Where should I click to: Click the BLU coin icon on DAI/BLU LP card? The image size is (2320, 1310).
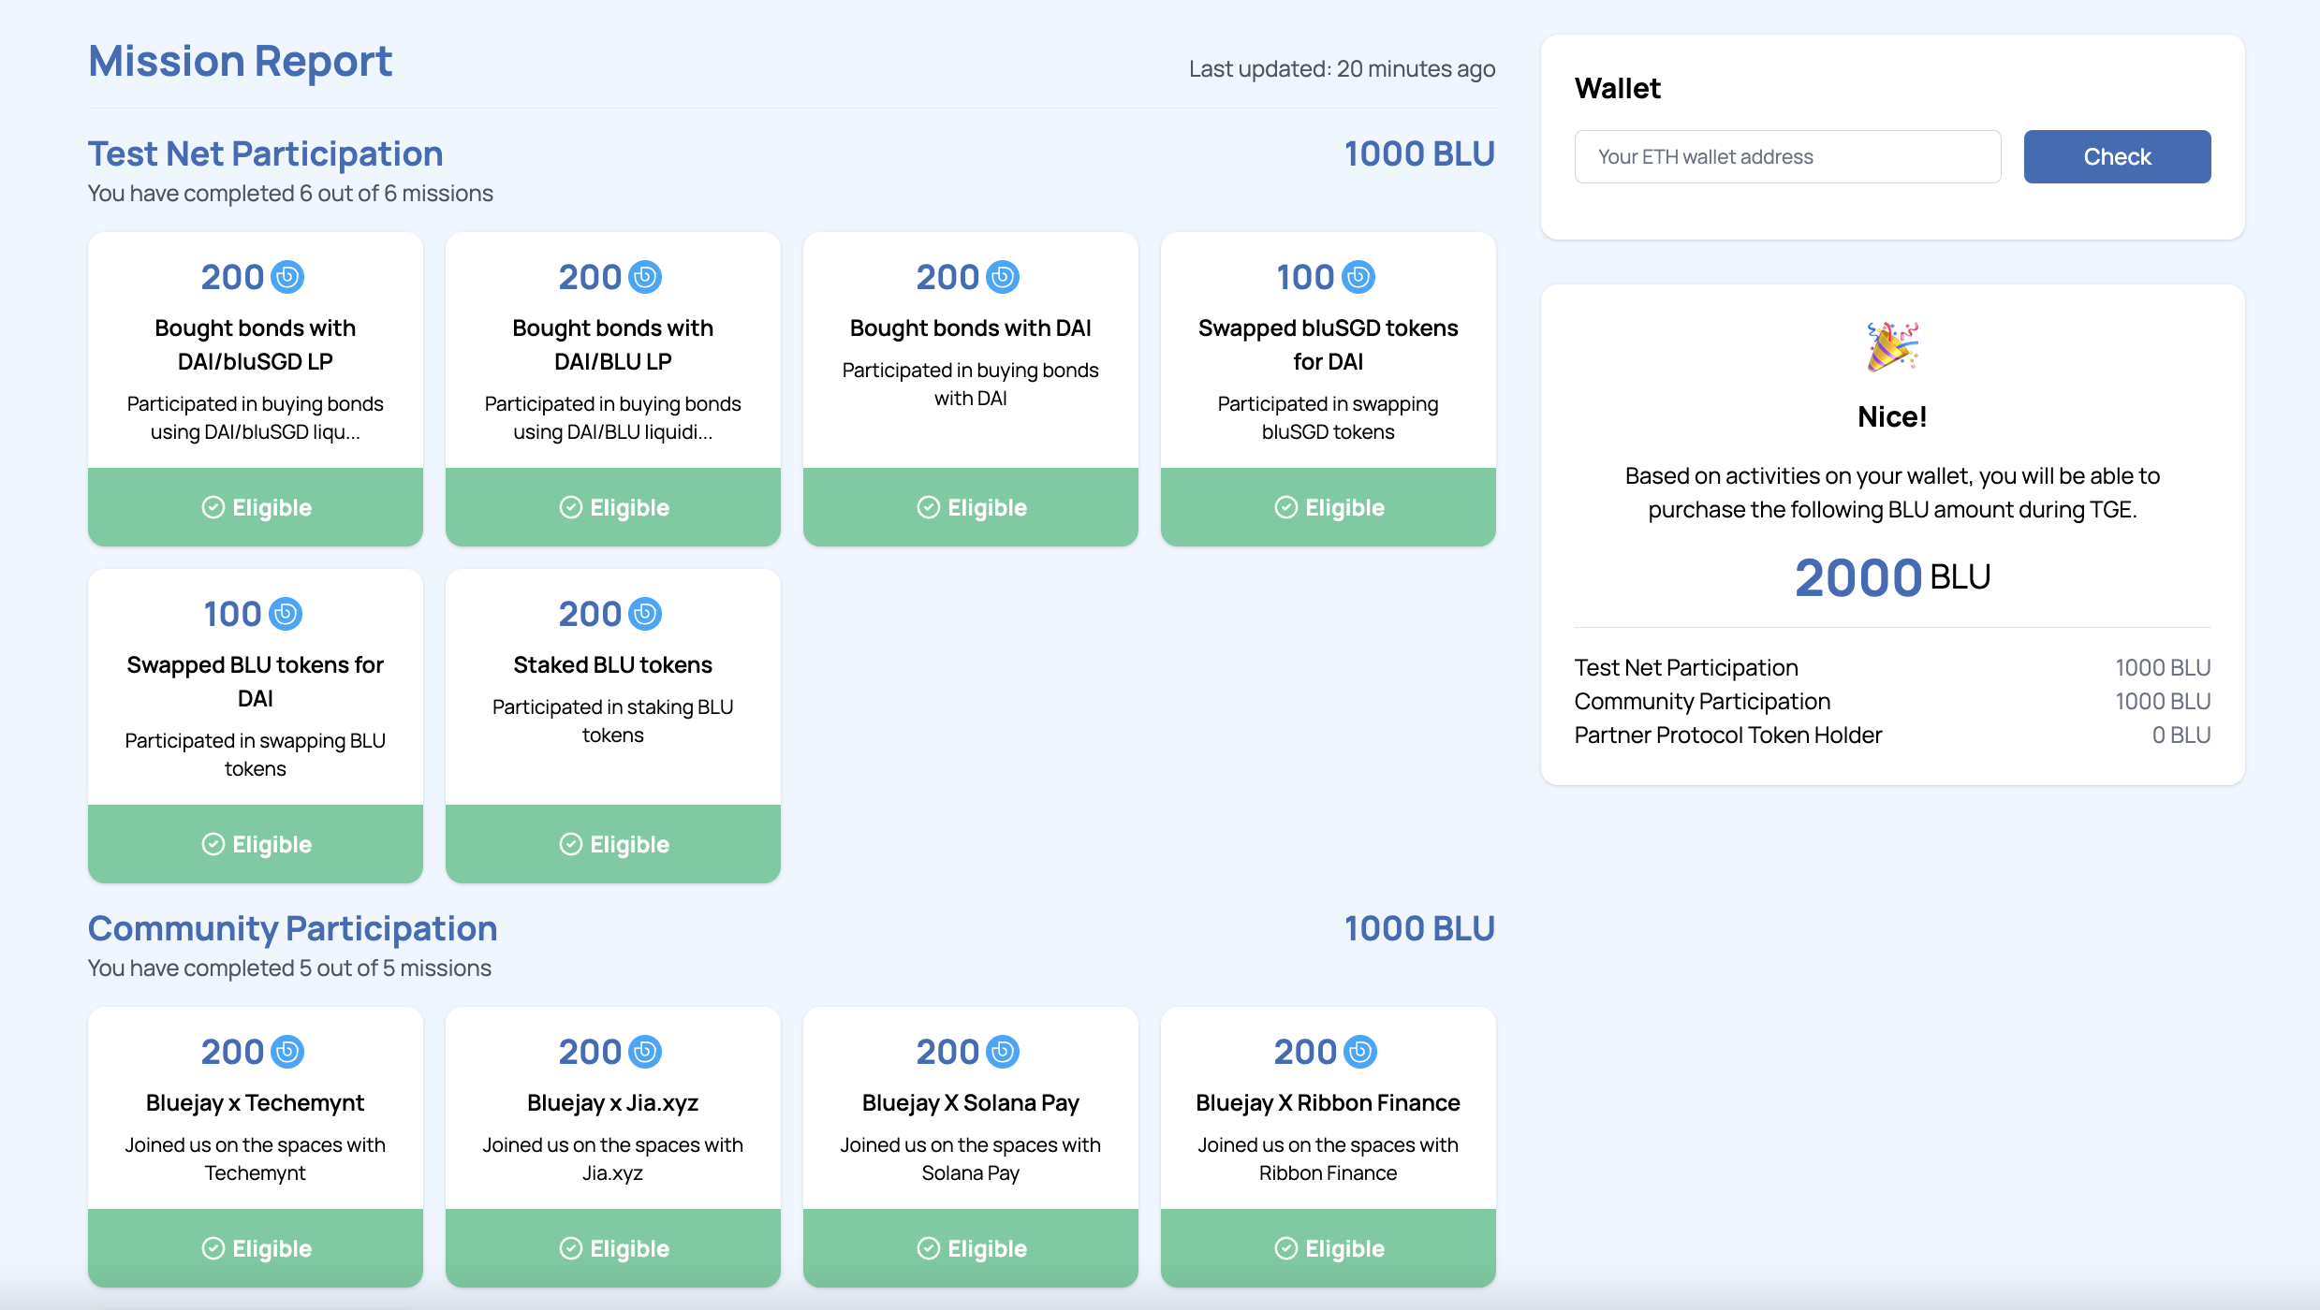(645, 277)
